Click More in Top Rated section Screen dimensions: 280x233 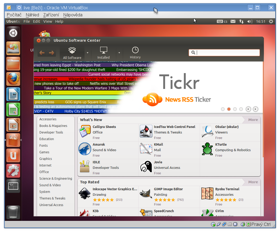click(253, 182)
